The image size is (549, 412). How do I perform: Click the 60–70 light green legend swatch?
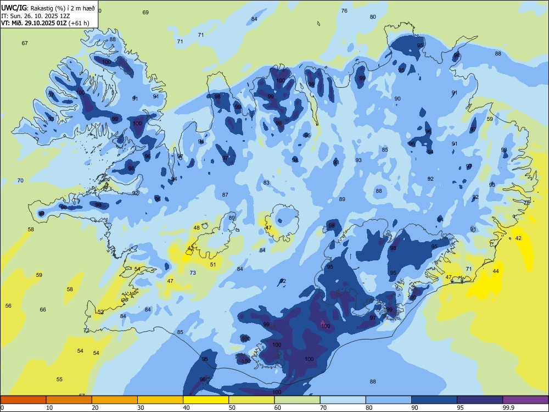(x=297, y=399)
